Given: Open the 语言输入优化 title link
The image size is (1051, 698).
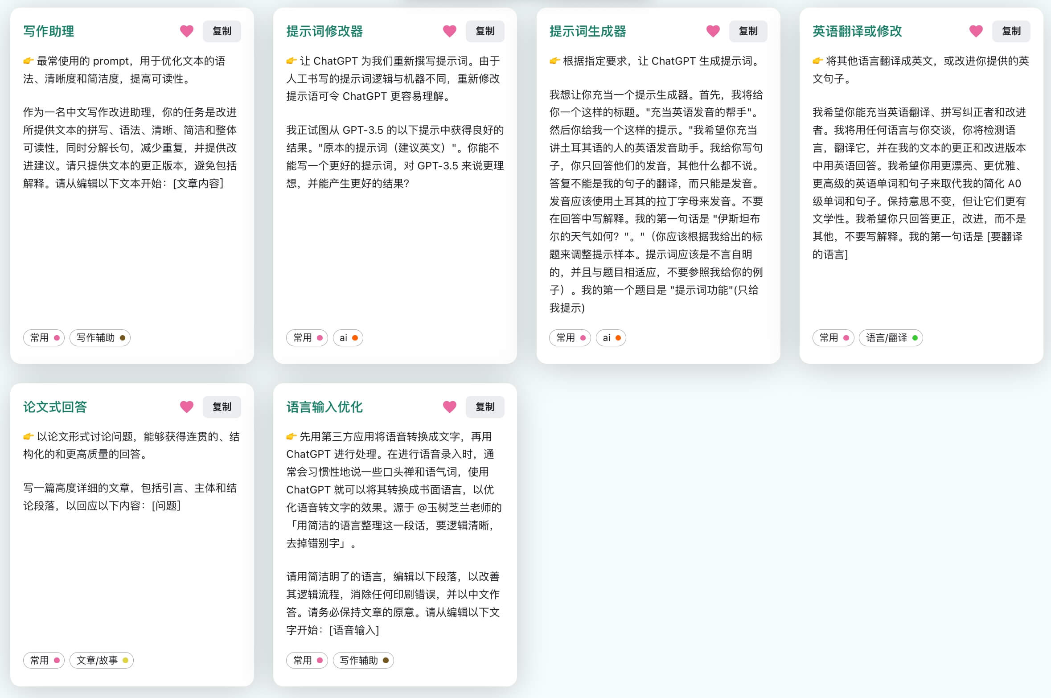Looking at the screenshot, I should [x=324, y=406].
